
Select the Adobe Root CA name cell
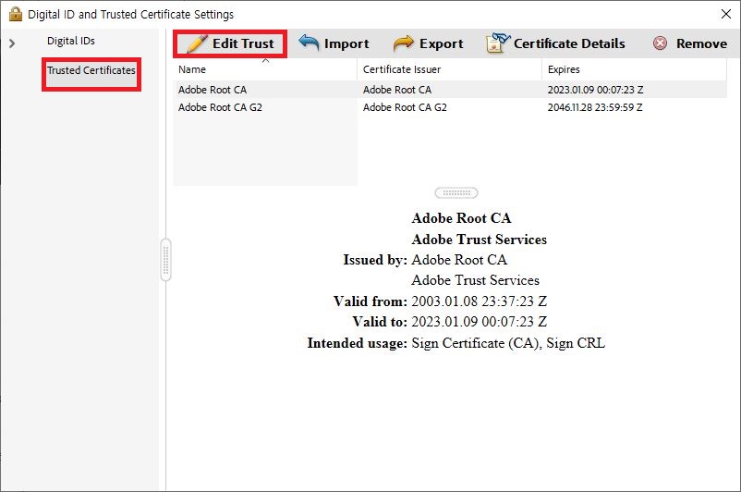tap(213, 90)
